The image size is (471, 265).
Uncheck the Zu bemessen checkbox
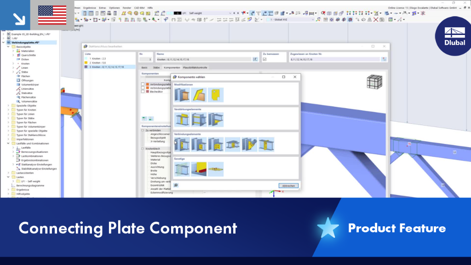pos(264,59)
